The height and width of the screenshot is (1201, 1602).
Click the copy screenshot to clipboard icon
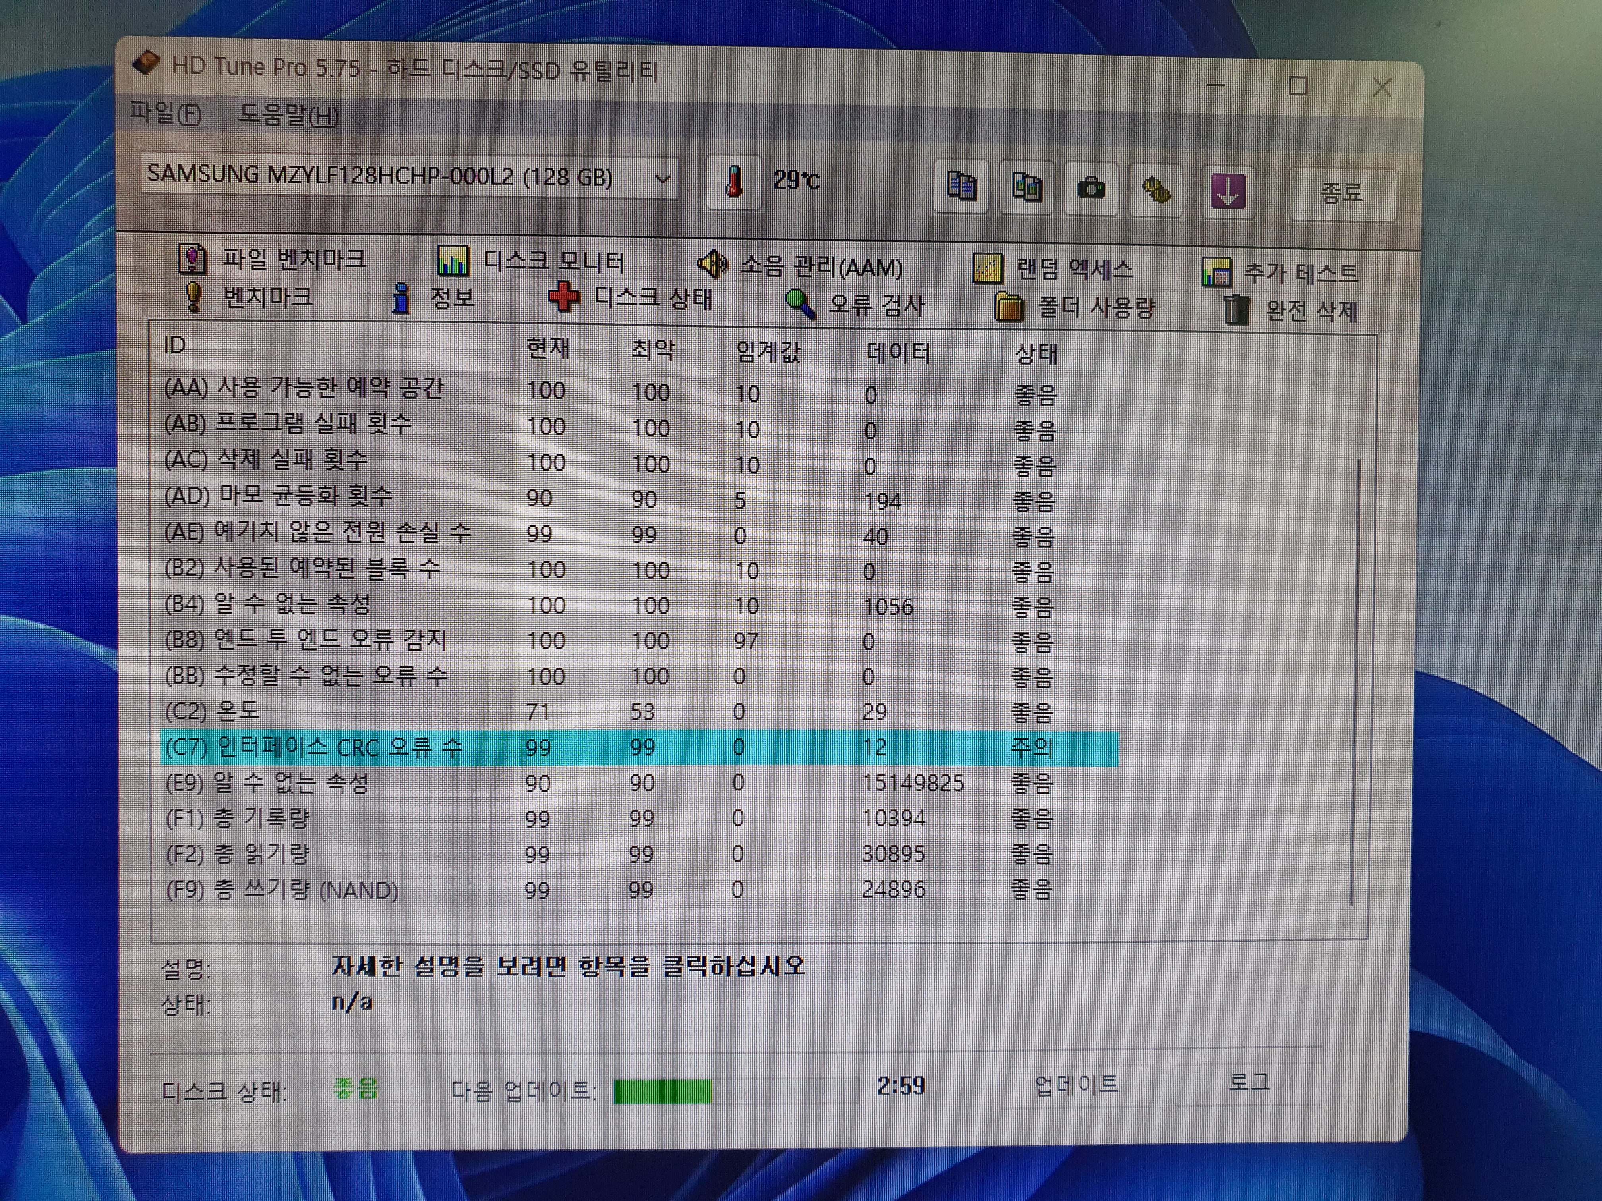(1026, 187)
